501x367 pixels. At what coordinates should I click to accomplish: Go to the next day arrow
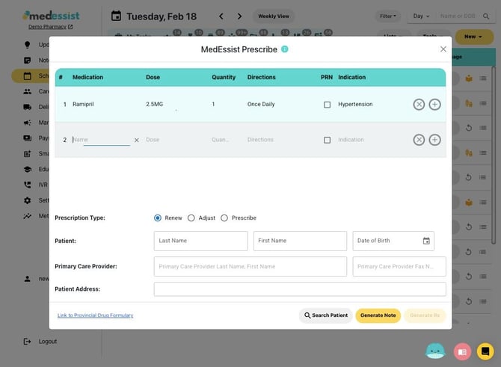(239, 16)
